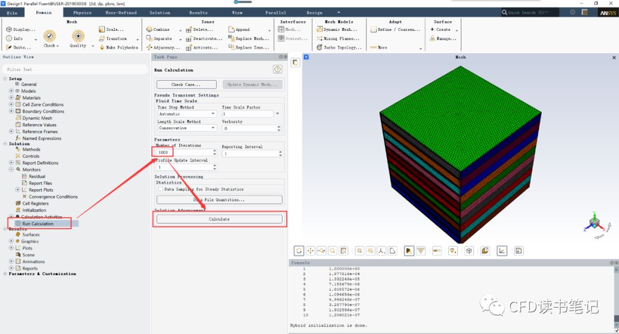The height and width of the screenshot is (334, 619).
Task: Collapse the Monitors tree node
Action: (11, 169)
